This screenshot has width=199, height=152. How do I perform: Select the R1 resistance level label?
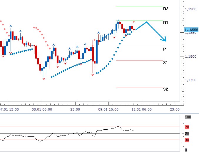165,23
